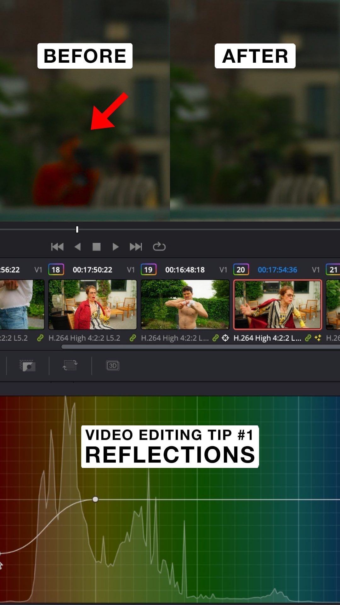Skip to the last frame button
Viewport: 340px width, 605px height.
coord(136,247)
